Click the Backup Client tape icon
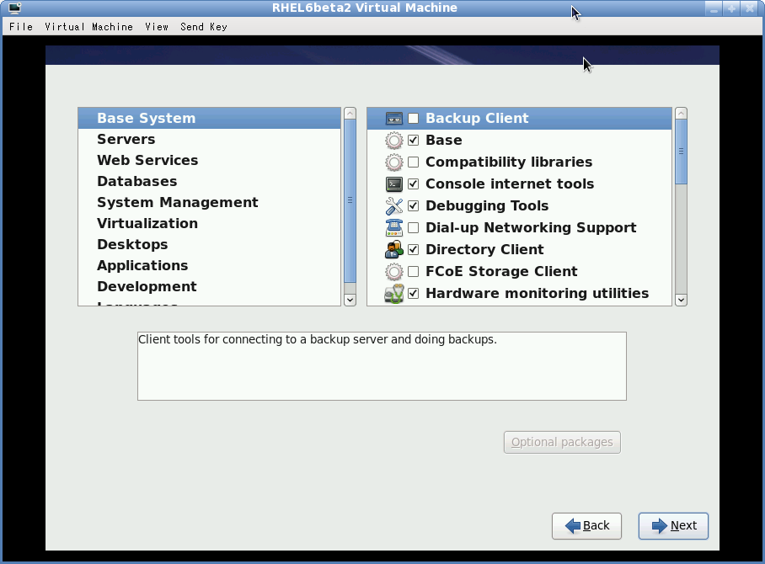This screenshot has width=765, height=564. click(x=393, y=119)
